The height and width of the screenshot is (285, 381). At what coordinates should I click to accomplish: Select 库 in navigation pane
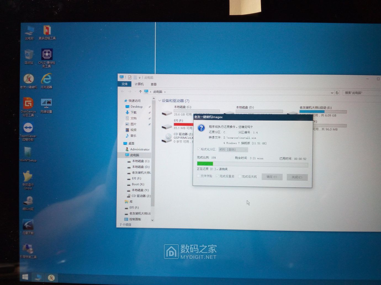[129, 202]
